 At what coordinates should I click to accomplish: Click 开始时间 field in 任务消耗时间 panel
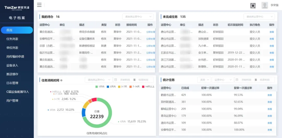(125, 80)
